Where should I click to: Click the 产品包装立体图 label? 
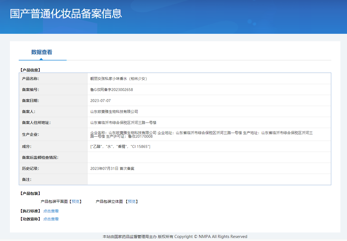pos(109,201)
